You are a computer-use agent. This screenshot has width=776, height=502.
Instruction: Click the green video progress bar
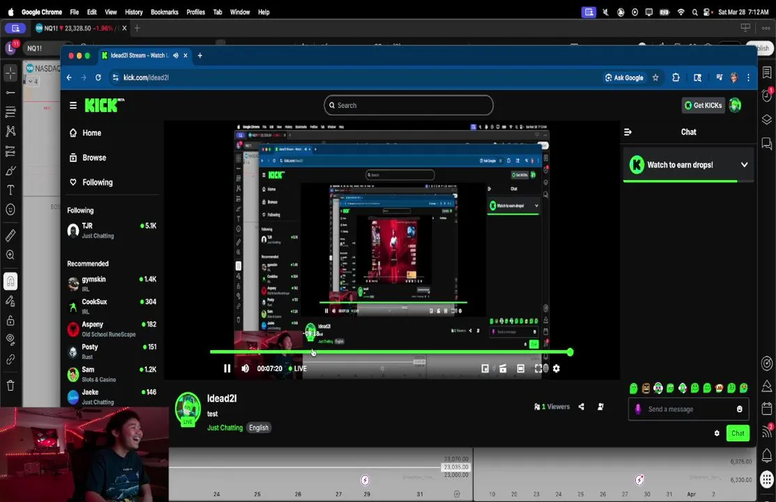coord(390,352)
